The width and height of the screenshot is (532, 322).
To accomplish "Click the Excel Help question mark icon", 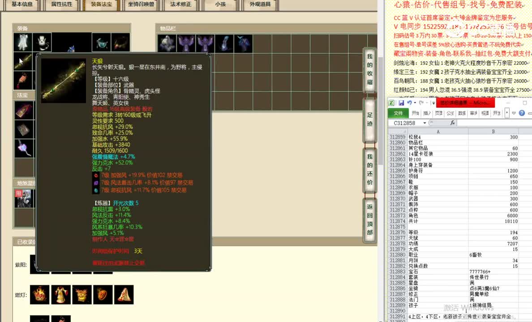I will click(521, 113).
